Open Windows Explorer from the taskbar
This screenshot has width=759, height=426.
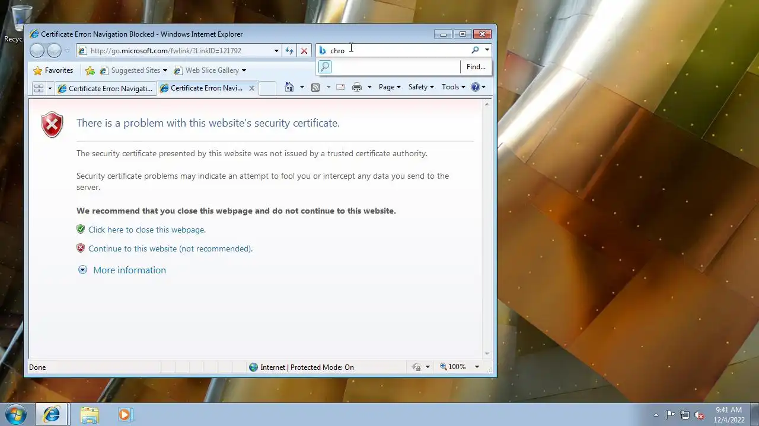[90, 414]
